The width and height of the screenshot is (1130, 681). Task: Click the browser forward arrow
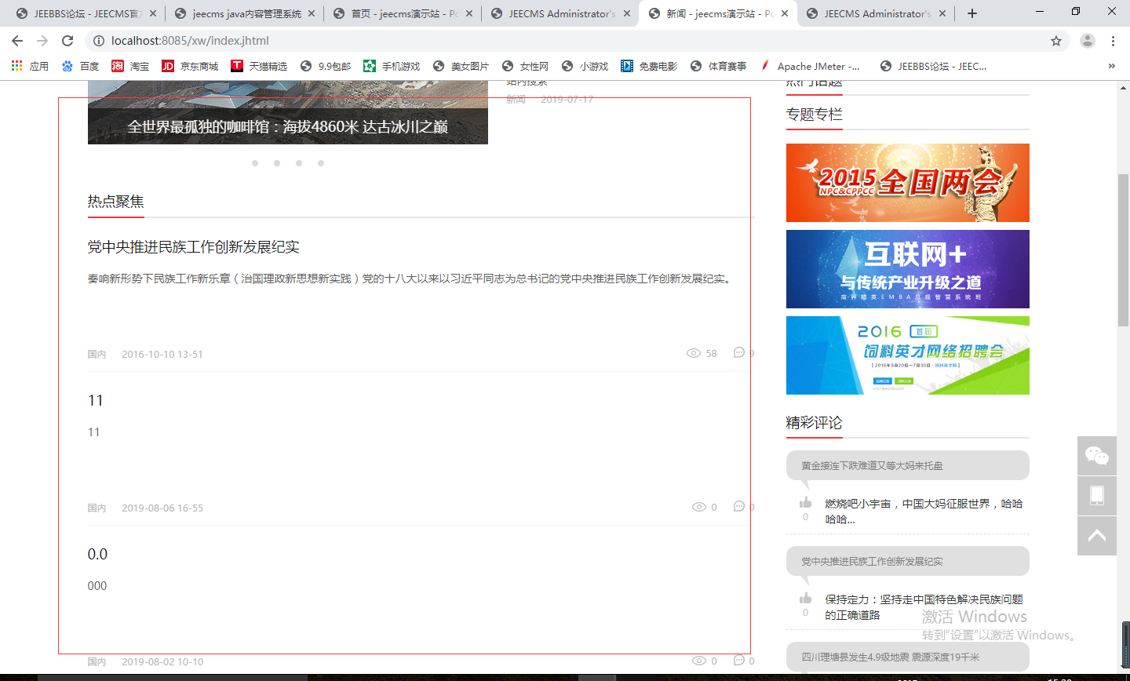tap(42, 41)
